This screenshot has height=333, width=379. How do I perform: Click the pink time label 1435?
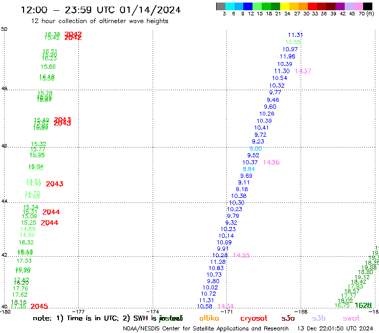point(241,255)
